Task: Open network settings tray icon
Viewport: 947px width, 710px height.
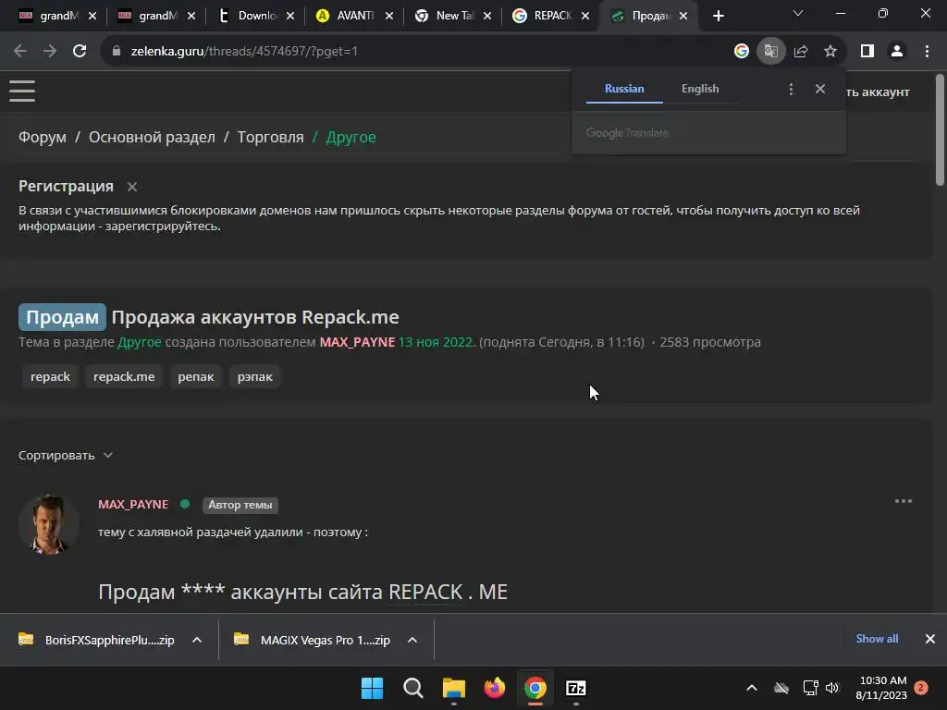Action: pos(810,688)
